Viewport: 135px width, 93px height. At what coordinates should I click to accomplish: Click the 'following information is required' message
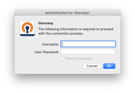(x=76, y=29)
